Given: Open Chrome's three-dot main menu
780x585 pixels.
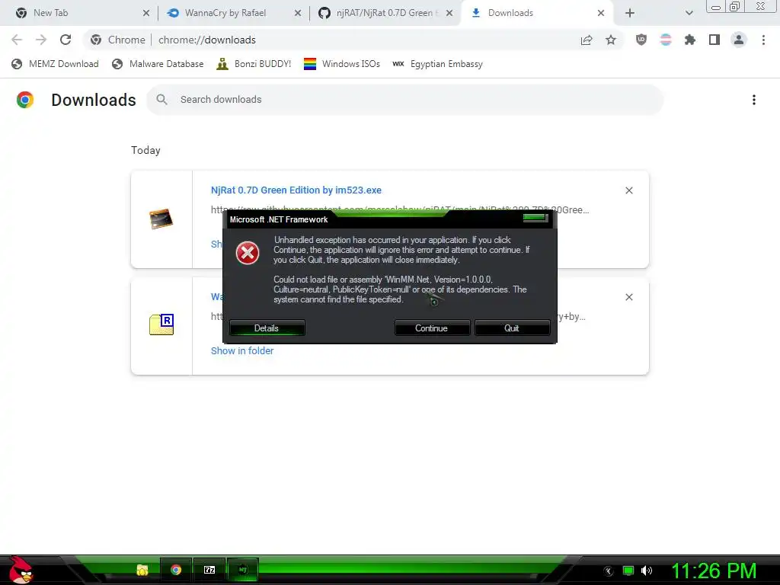Looking at the screenshot, I should pos(763,40).
